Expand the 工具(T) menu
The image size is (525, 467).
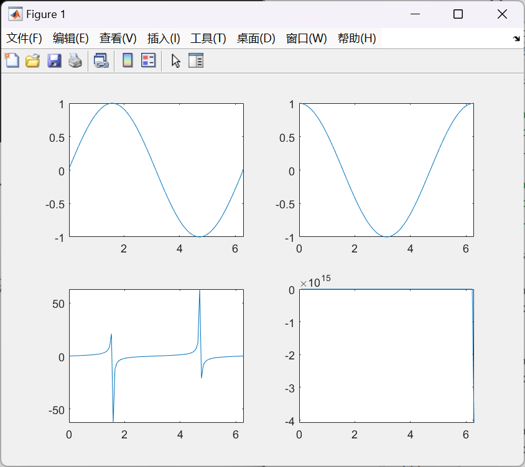pyautogui.click(x=208, y=38)
